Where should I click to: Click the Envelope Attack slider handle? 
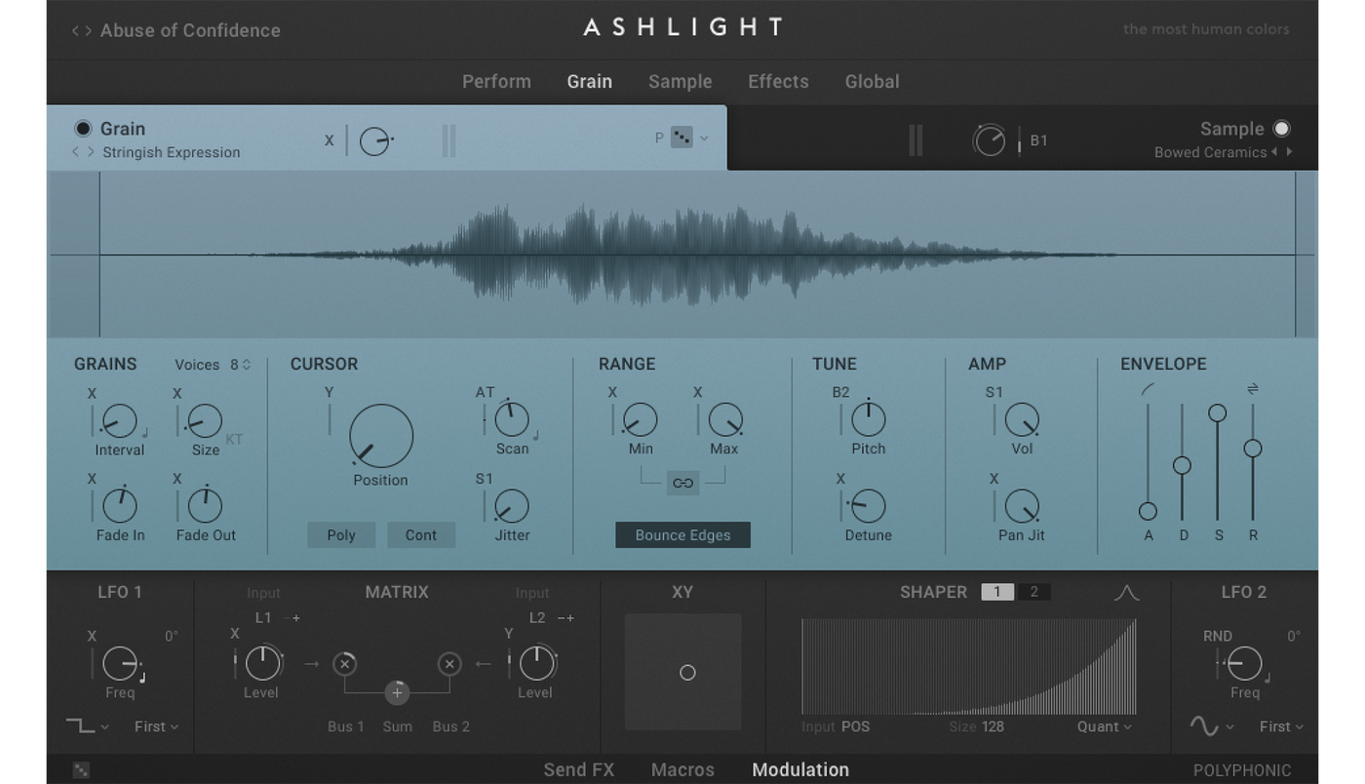click(1148, 511)
